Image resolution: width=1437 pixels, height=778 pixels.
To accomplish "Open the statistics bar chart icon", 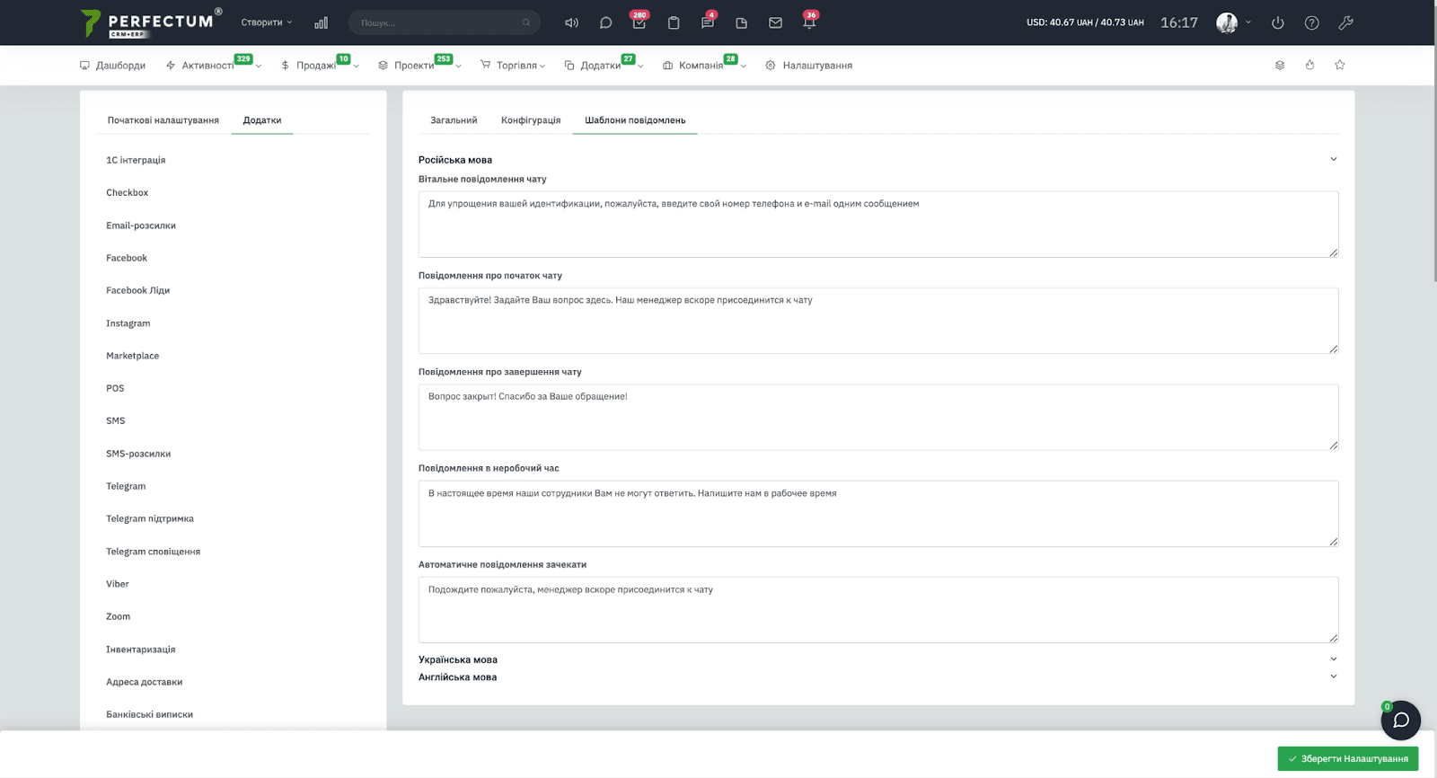I will pos(321,22).
